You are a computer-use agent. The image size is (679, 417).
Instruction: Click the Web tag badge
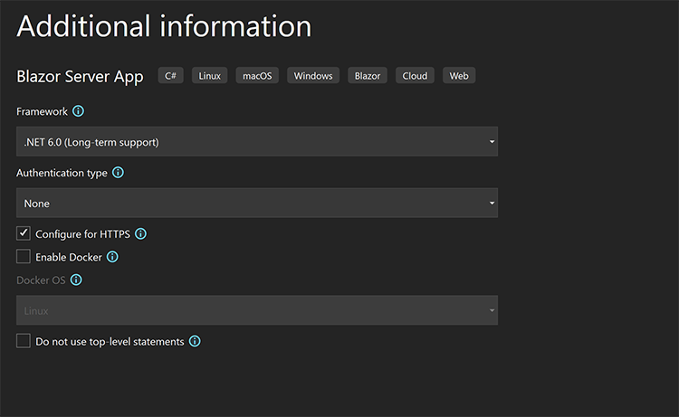pyautogui.click(x=459, y=75)
